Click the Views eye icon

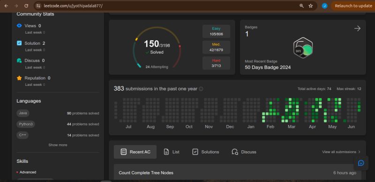click(x=19, y=26)
